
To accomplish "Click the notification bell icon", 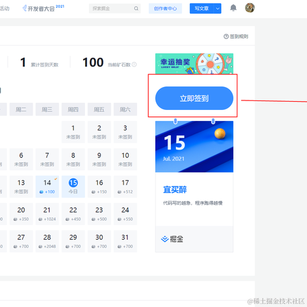I will pyautogui.click(x=233, y=8).
